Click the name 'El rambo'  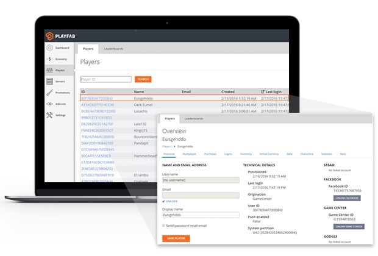(x=141, y=175)
